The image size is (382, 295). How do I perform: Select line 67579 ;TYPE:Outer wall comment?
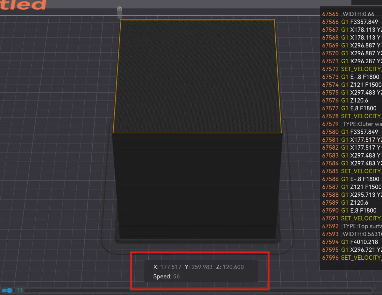tap(351, 124)
